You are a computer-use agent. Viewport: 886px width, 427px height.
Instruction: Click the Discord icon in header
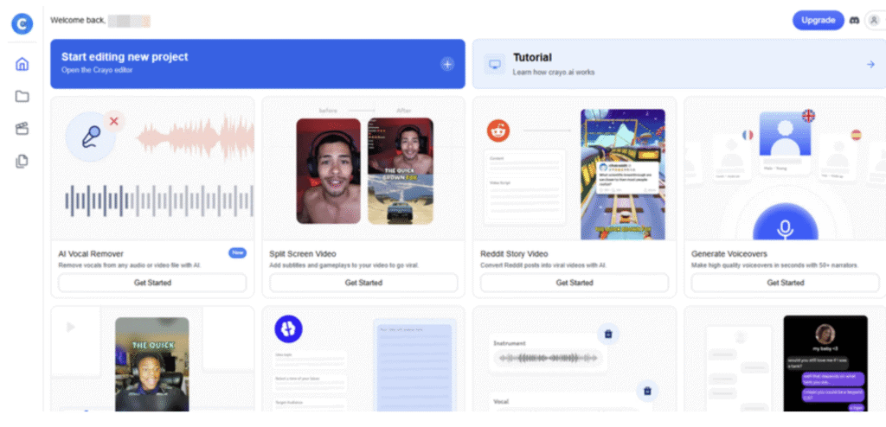point(855,20)
